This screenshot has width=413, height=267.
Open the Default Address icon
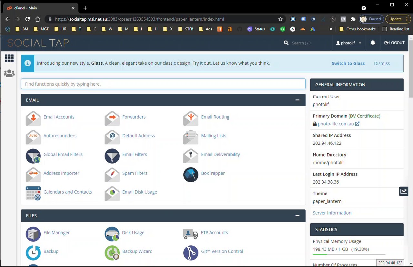coord(112,137)
